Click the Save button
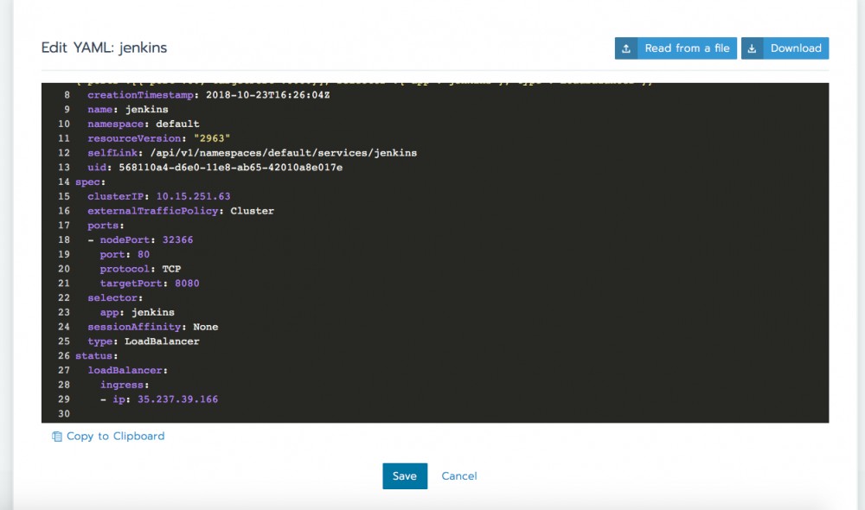This screenshot has width=865, height=510. coord(405,475)
